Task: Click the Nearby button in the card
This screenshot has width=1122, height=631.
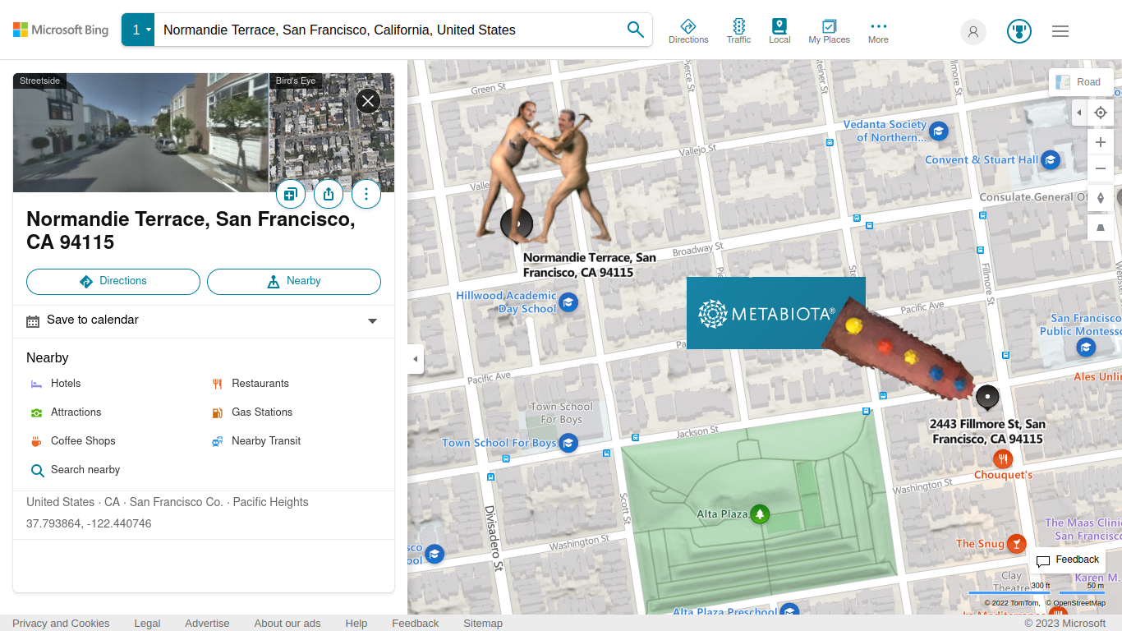Action: 294,282
